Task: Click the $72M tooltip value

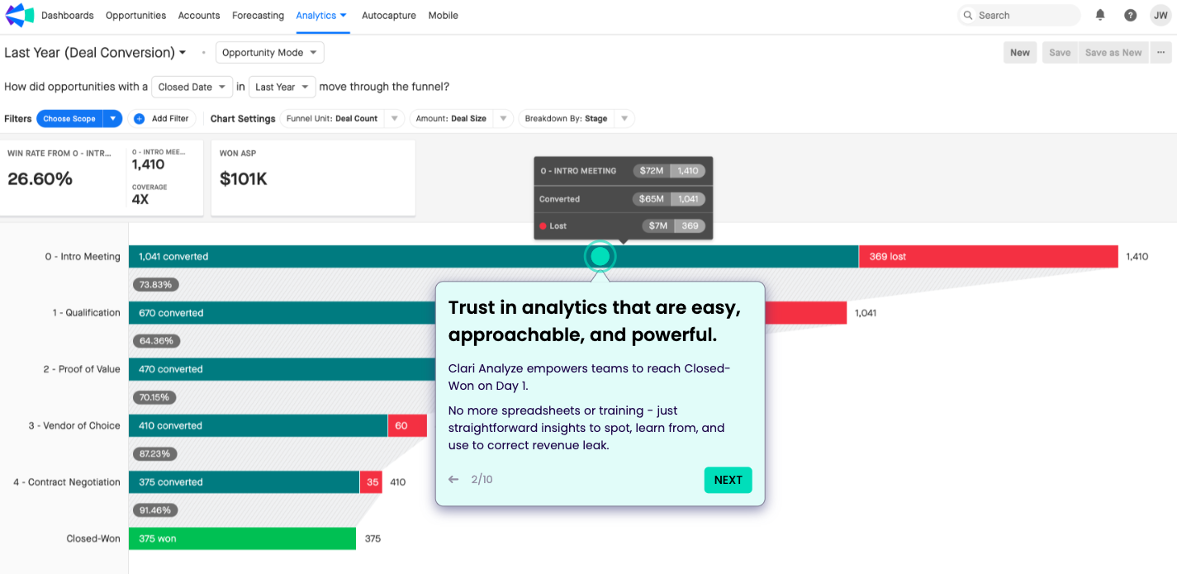Action: 652,171
